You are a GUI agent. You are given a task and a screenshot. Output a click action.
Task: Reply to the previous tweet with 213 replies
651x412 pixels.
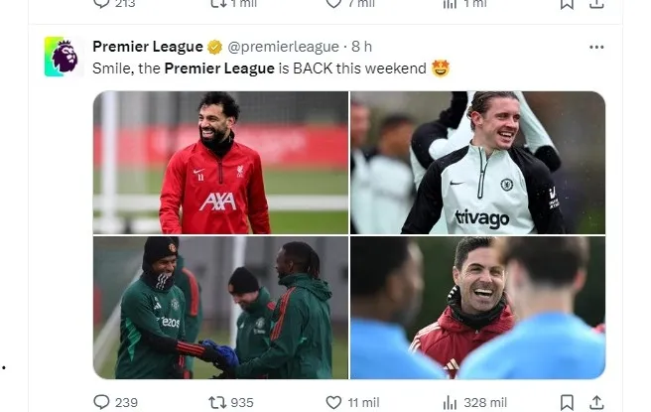(x=101, y=3)
